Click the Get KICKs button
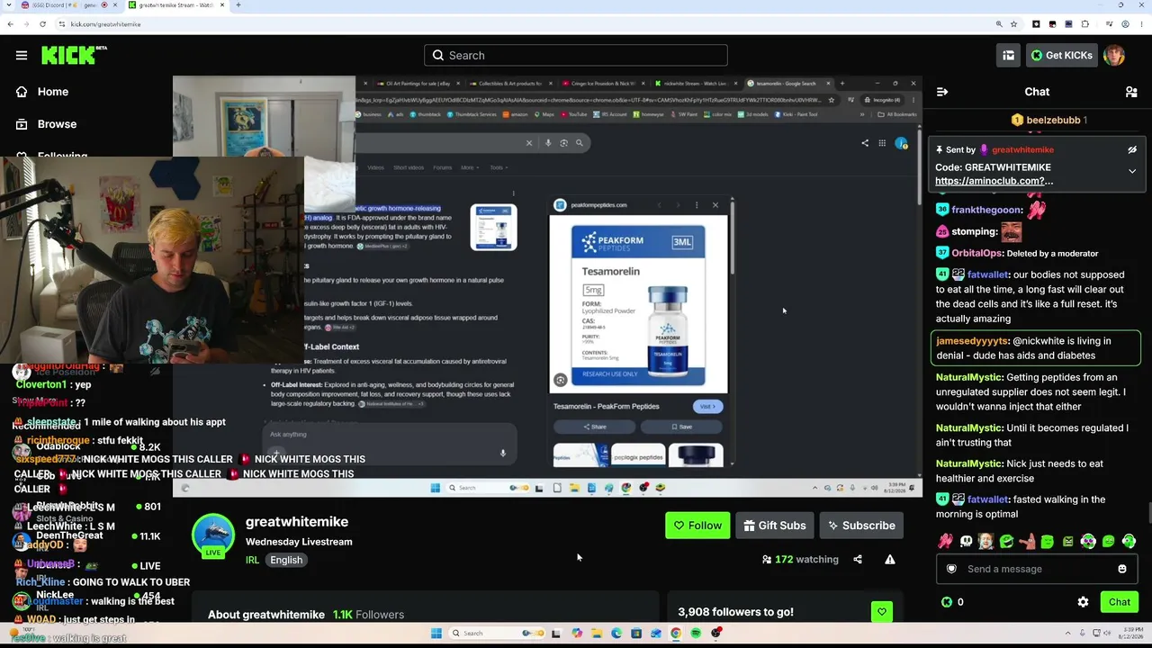Image resolution: width=1152 pixels, height=648 pixels. [1060, 56]
